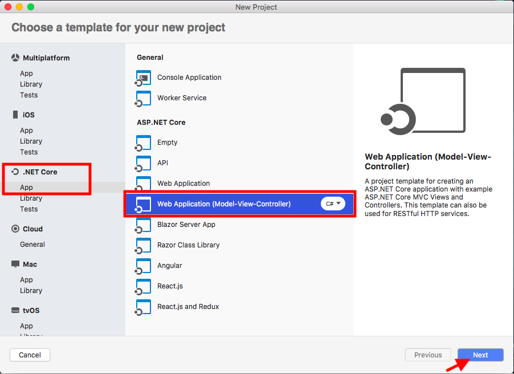The width and height of the screenshot is (514, 374).
Task: Go back with the Previous button
Action: [428, 355]
